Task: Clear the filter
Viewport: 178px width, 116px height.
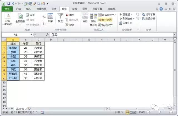Action: click(70, 15)
